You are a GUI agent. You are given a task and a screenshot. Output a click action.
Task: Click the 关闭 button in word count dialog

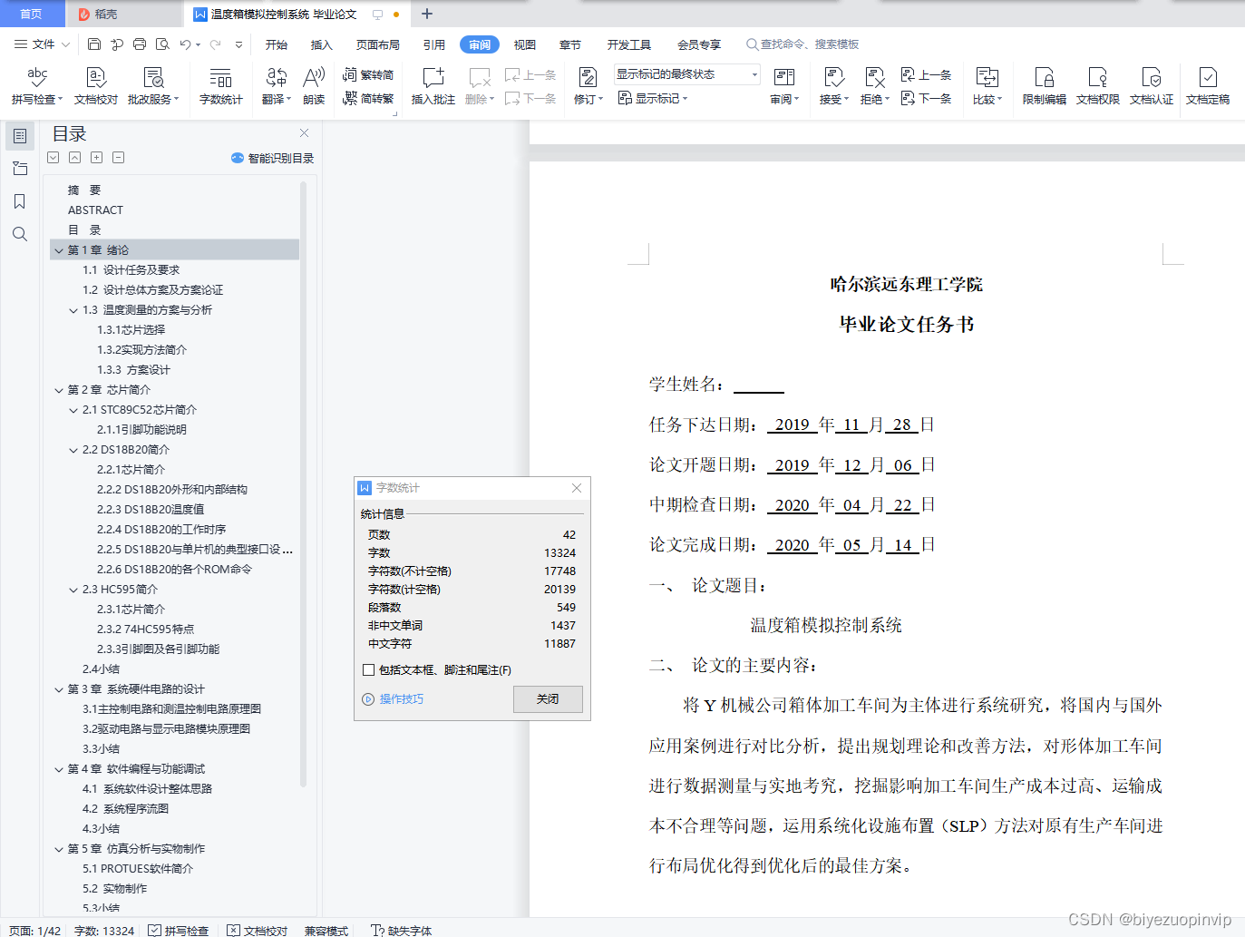[x=547, y=699]
